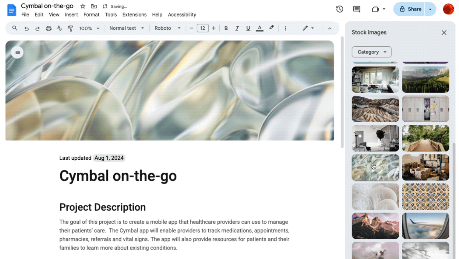
Task: Run spelling and grammar check
Action: click(x=59, y=28)
